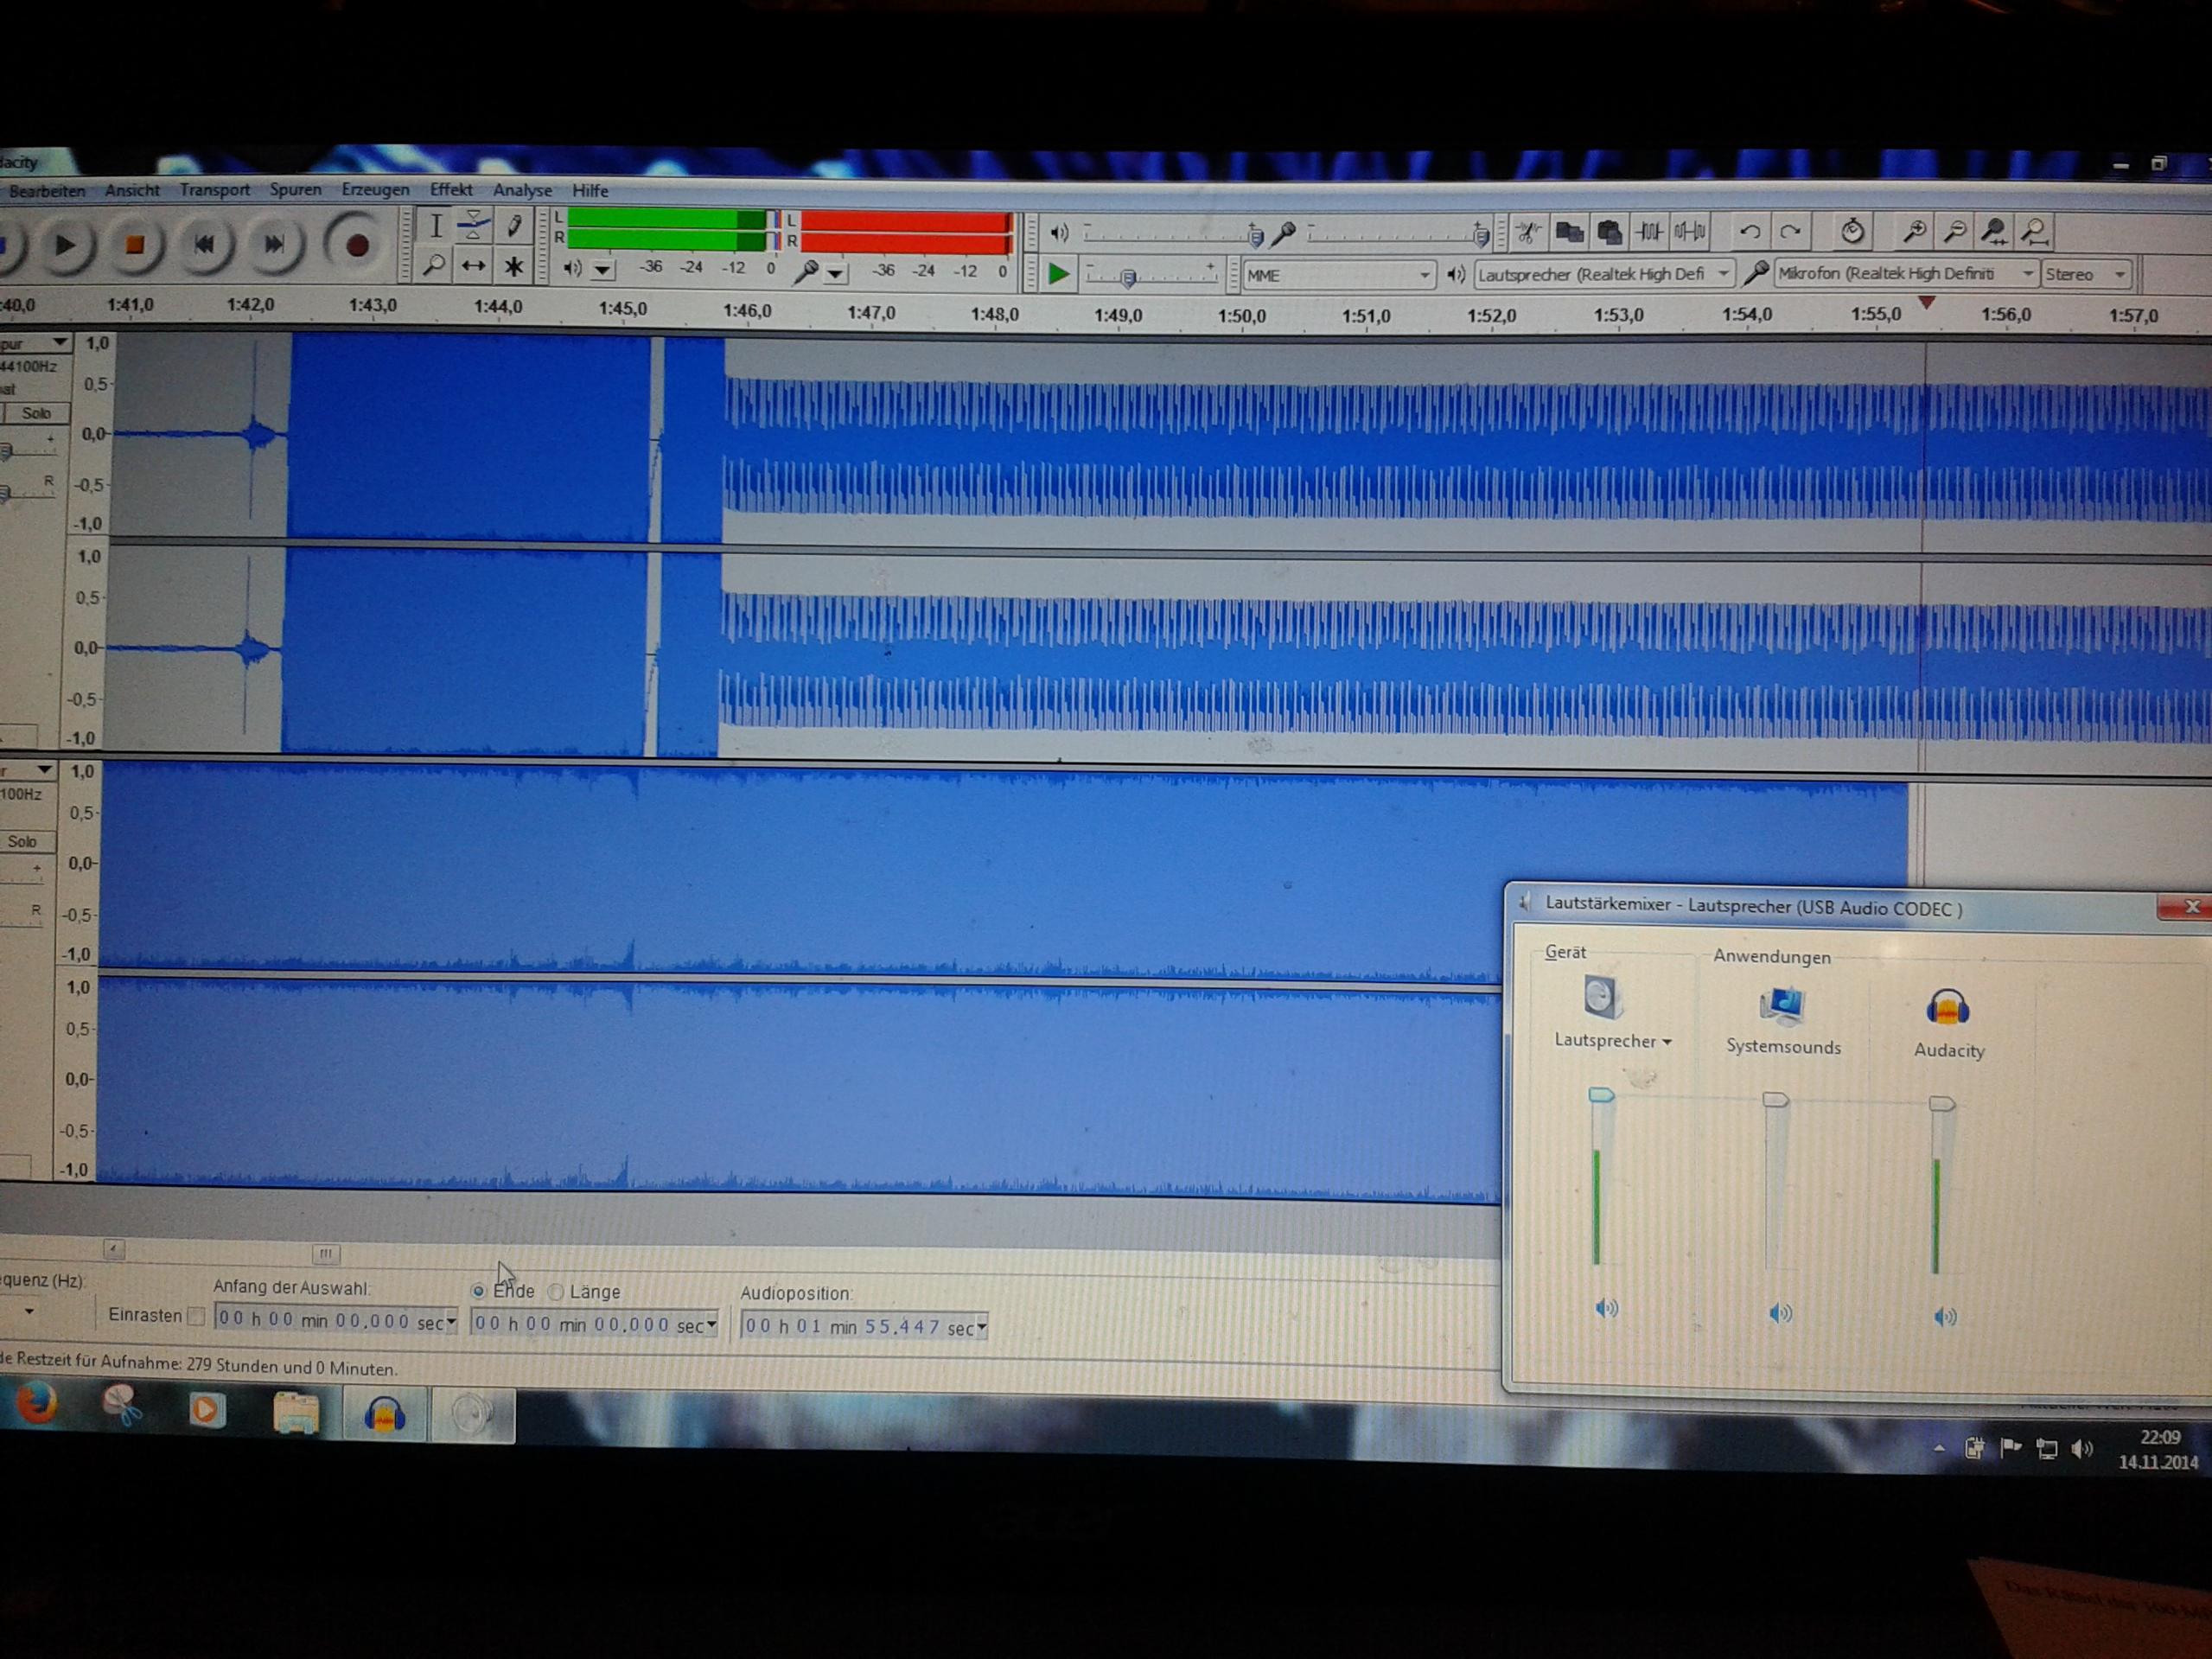Choose the Time Shift tool
The width and height of the screenshot is (2212, 1659).
(x=473, y=267)
